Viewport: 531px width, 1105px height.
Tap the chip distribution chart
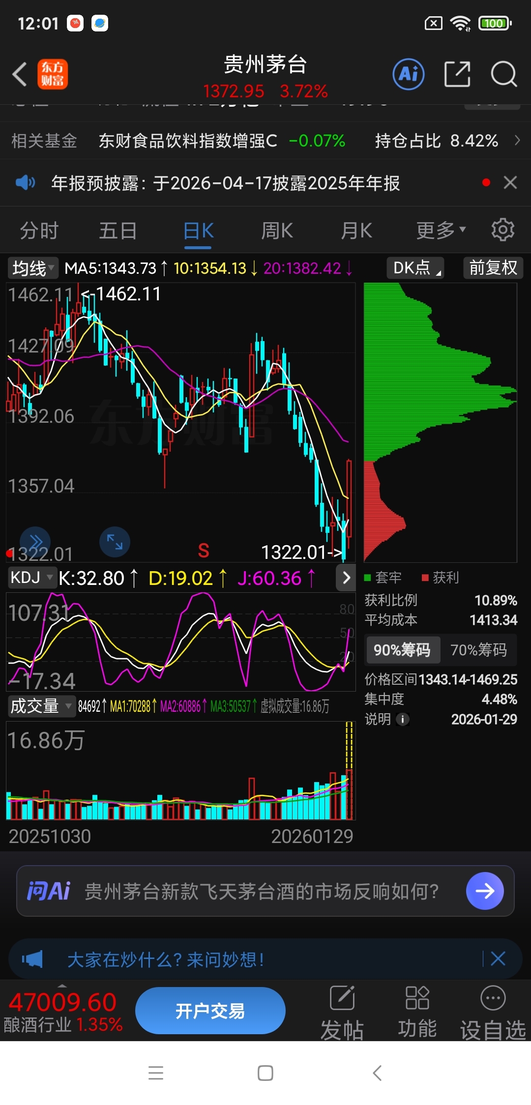[x=440, y=422]
